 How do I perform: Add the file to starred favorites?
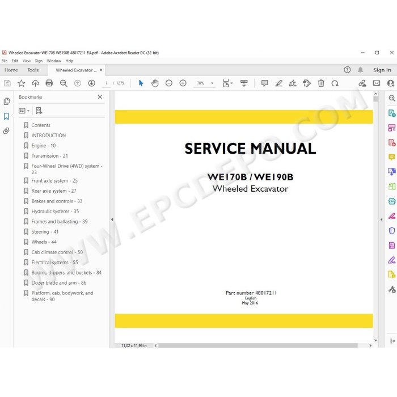tap(22, 83)
